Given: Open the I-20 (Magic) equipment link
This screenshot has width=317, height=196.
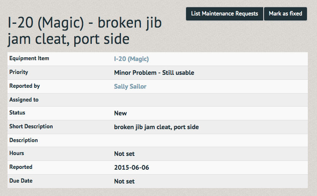Looking at the screenshot, I should point(131,59).
